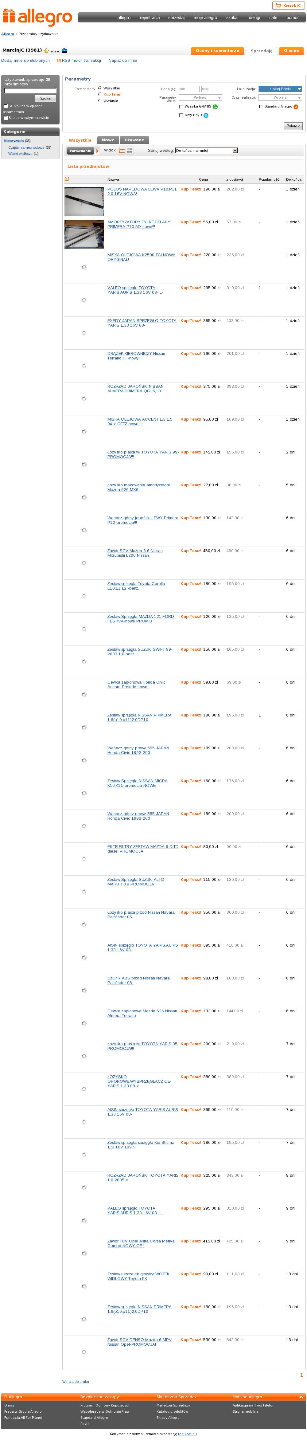Switch to list view icon

click(x=122, y=150)
